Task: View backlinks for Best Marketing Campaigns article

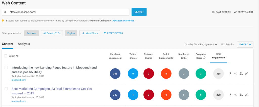Action: [247, 95]
